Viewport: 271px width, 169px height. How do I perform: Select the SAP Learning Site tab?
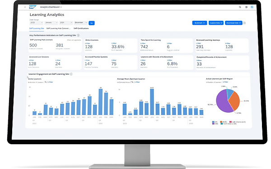37,28
